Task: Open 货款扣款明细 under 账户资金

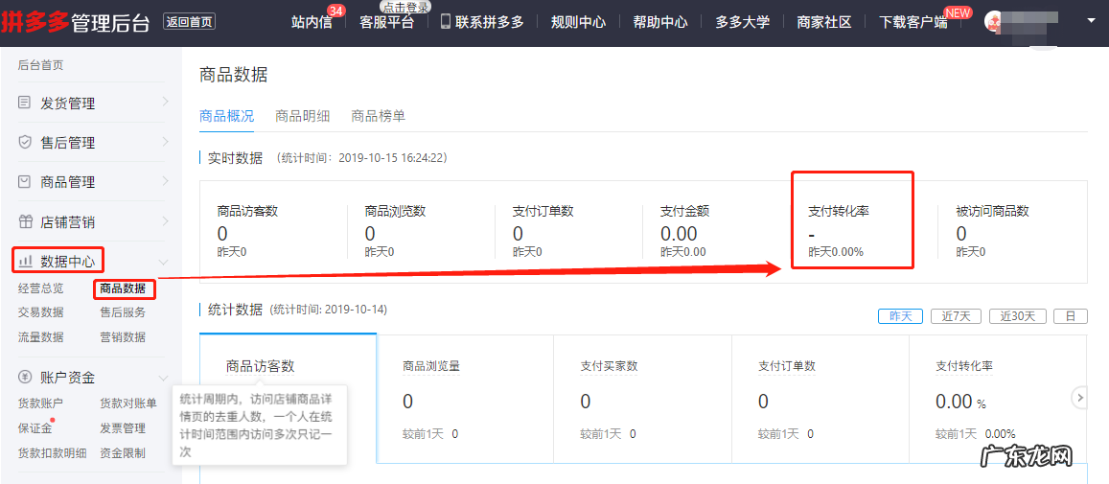Action: (x=53, y=453)
